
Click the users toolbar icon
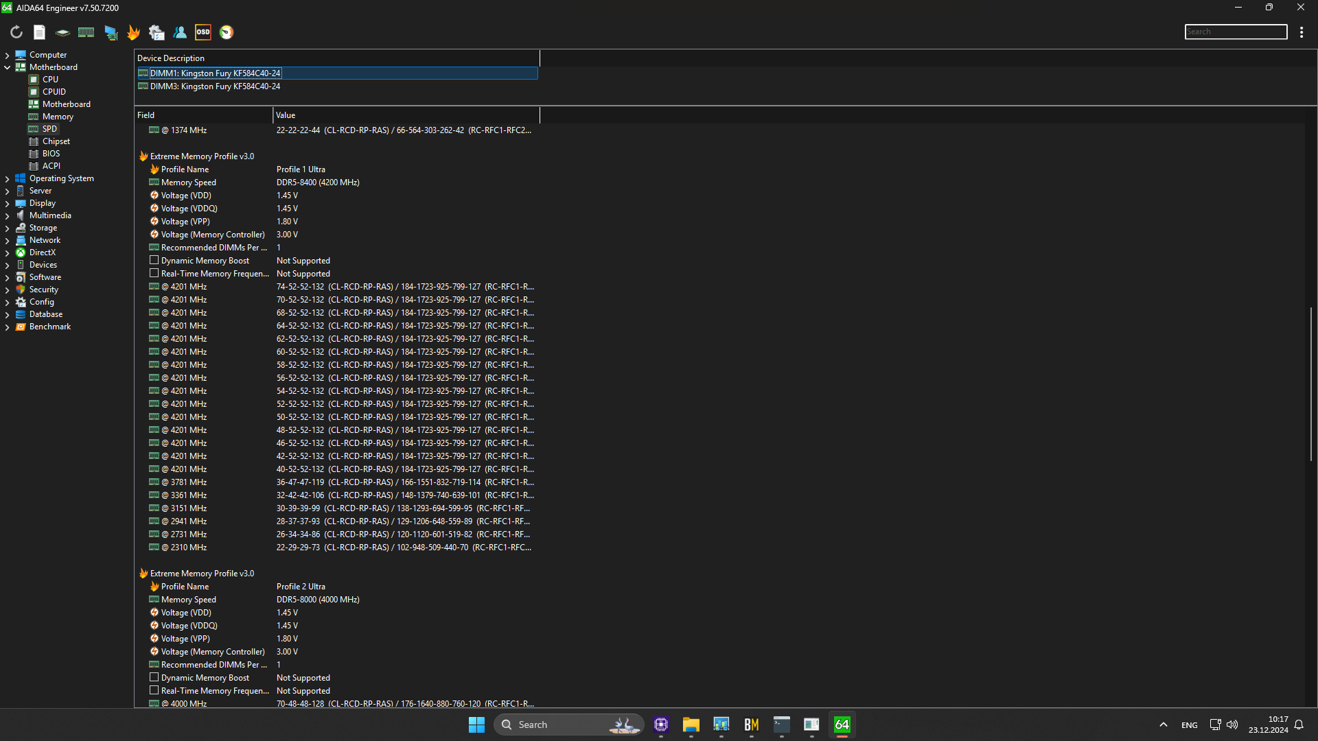pos(180,32)
